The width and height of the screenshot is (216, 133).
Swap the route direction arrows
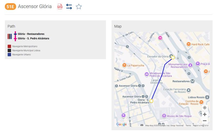[x=69, y=7]
